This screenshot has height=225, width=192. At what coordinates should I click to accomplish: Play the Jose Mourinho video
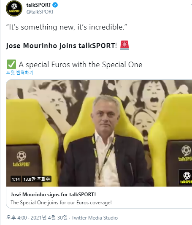[x=99, y=133]
